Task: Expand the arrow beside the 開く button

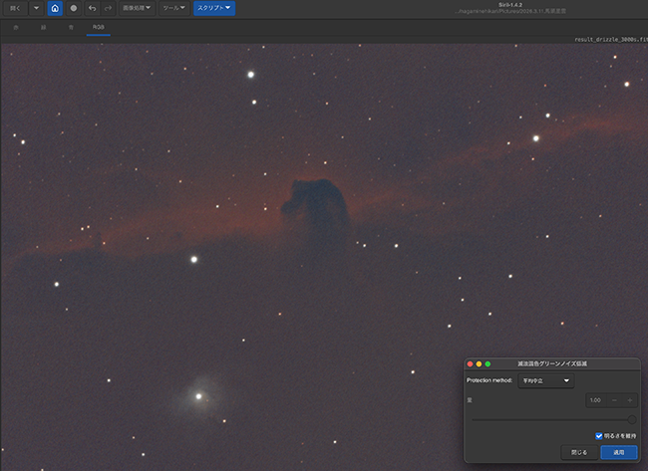Action: pos(37,8)
